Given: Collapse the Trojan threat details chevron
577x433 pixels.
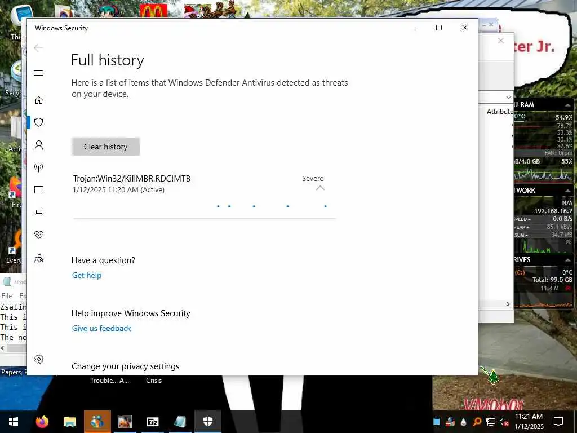Looking at the screenshot, I should (x=320, y=188).
